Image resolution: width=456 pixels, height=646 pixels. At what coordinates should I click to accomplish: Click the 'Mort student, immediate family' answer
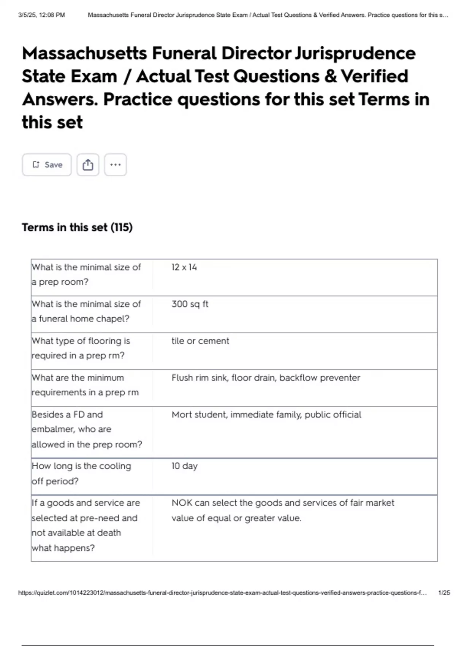point(266,415)
